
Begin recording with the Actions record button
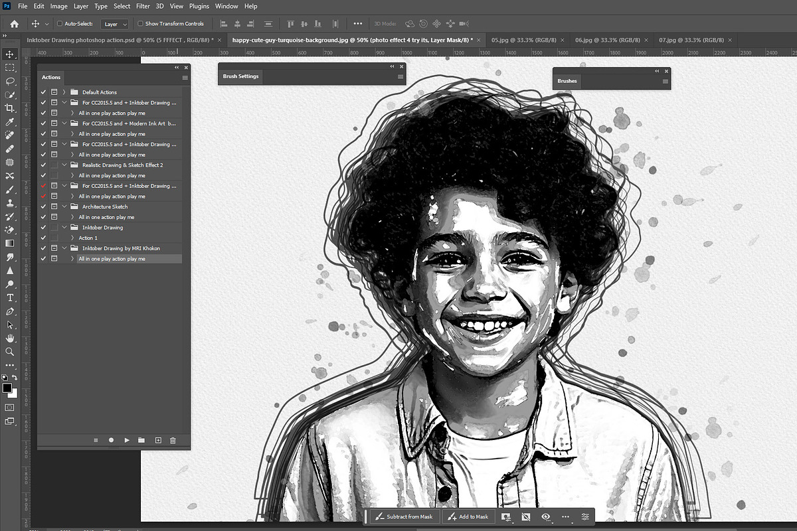[x=111, y=440]
